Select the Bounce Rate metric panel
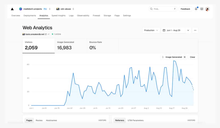220x128 pixels. tap(103, 46)
